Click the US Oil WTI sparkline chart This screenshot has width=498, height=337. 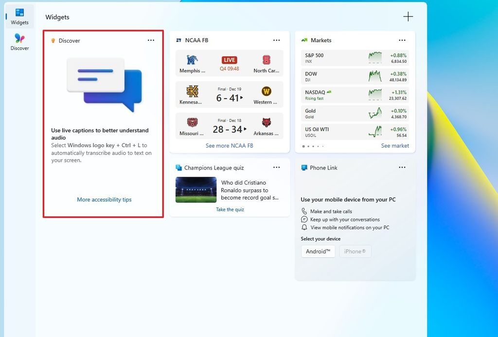(375, 132)
